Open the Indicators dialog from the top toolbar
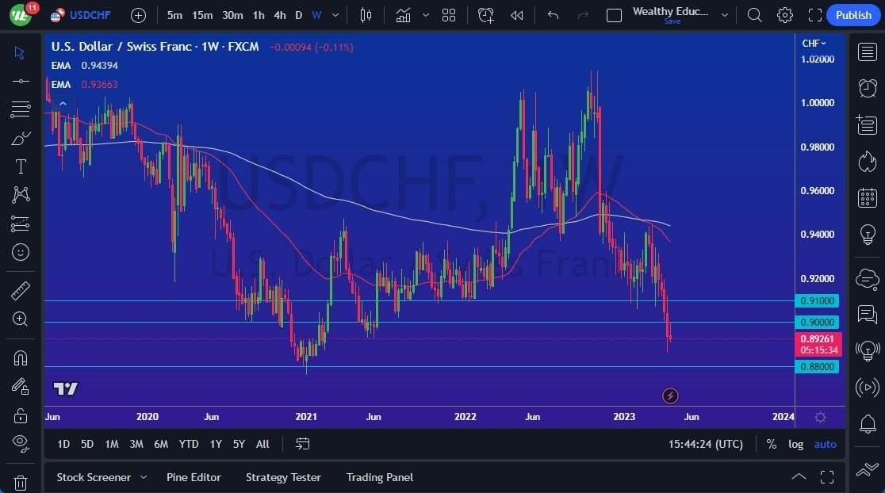 [x=403, y=14]
